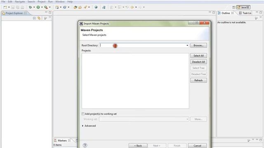Viewport: 264px width, 148px height.
Task: Open the Search menu
Action: point(31,2)
